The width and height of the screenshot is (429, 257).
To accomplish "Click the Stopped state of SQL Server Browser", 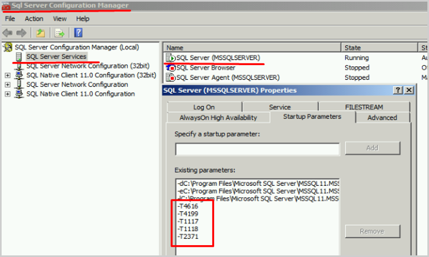I will click(357, 67).
